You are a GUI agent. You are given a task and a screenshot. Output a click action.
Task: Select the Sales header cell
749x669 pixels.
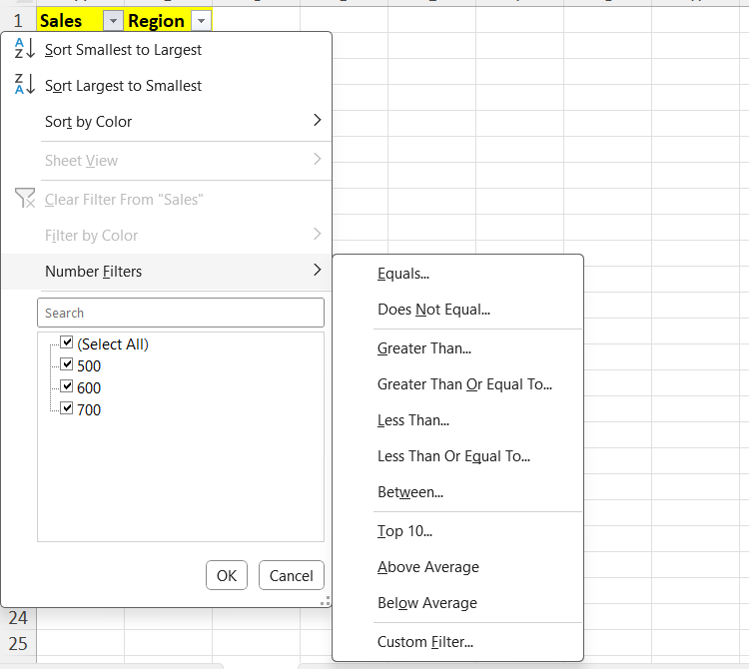(x=70, y=21)
